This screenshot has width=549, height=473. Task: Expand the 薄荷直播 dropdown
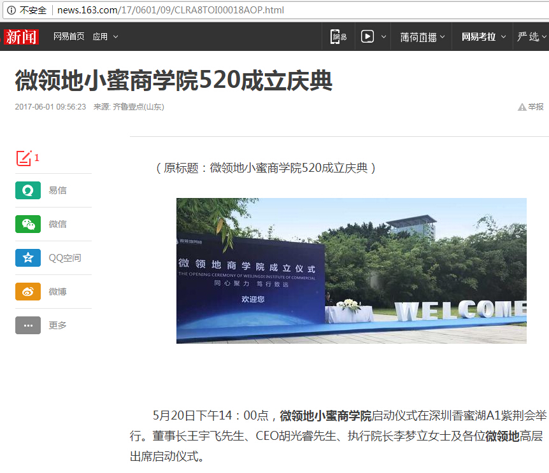pyautogui.click(x=424, y=37)
